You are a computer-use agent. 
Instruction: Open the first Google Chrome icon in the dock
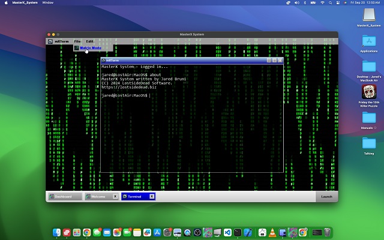[x=86, y=232]
